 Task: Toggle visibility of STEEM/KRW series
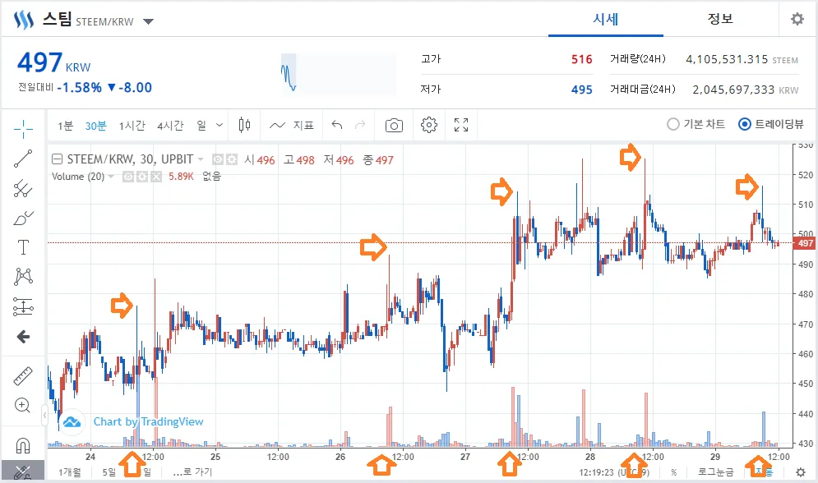218,159
